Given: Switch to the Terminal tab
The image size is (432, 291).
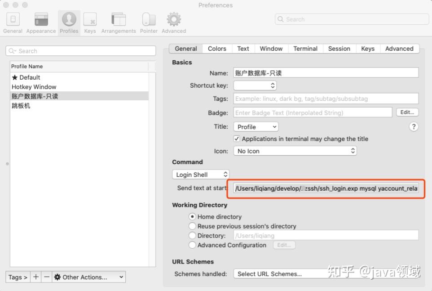Looking at the screenshot, I should pyautogui.click(x=305, y=49).
